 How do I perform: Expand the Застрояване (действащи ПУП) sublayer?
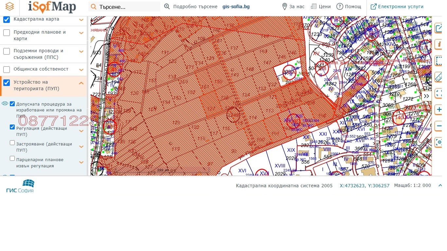tap(81, 147)
